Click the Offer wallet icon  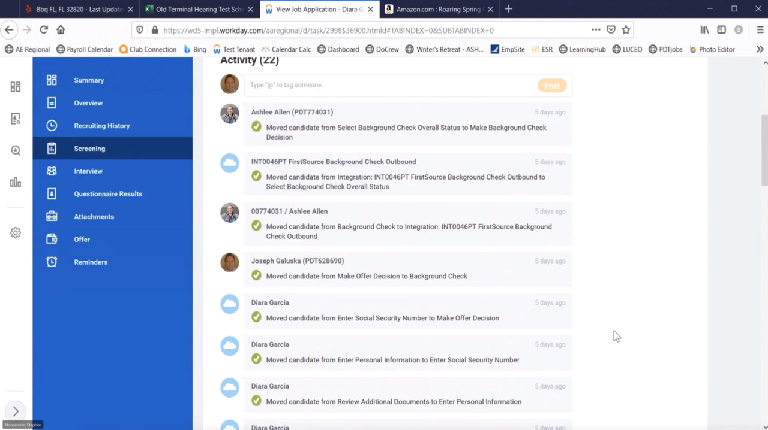coord(52,240)
